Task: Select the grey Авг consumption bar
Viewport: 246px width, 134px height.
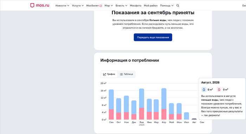Action: pos(194,119)
